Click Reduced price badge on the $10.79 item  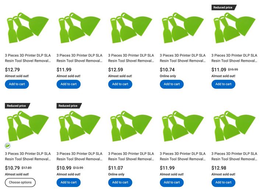click(x=17, y=106)
